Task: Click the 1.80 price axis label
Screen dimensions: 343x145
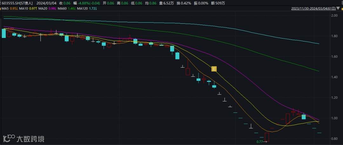Action: [334, 36]
